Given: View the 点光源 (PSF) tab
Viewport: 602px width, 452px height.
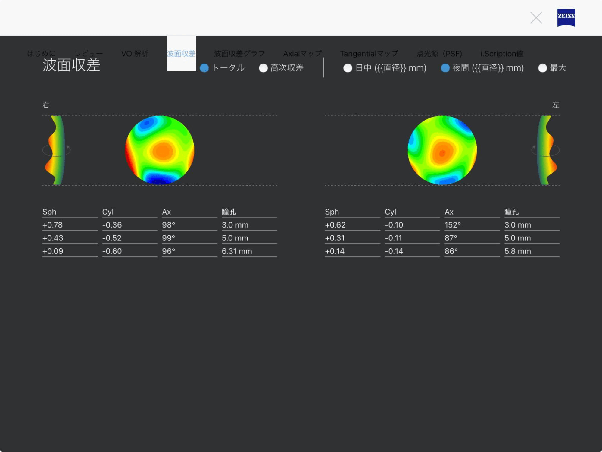Looking at the screenshot, I should [439, 54].
